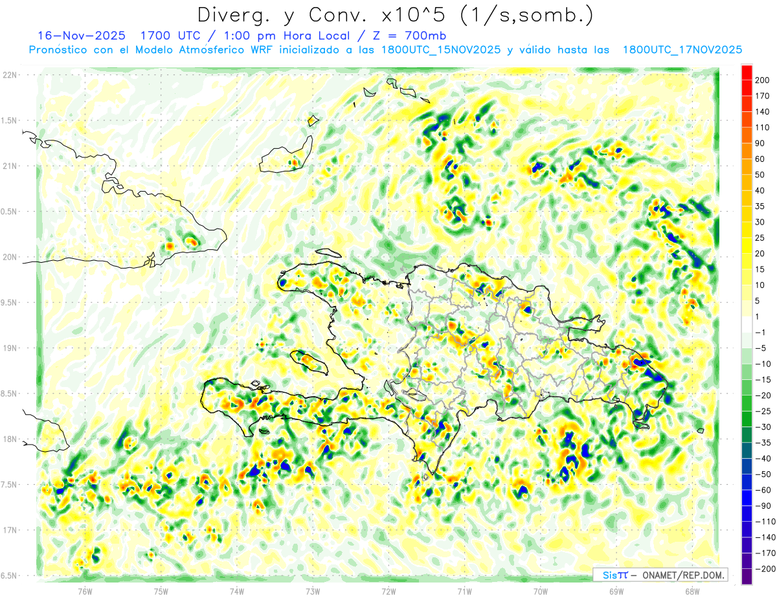Screen dimensions: 777x600
Task: Click the '72W' longitude label
Action: point(388,592)
